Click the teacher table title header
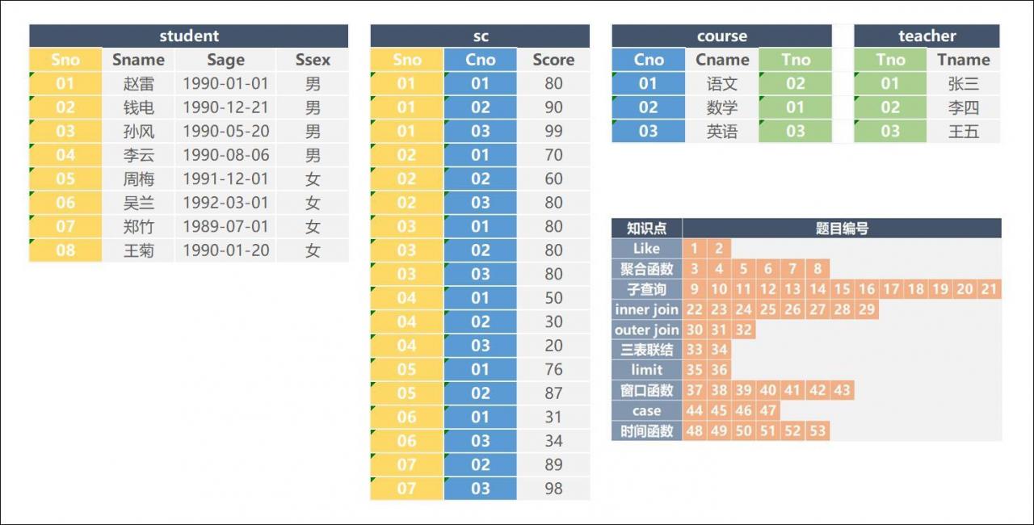1034x525 pixels. click(x=927, y=36)
